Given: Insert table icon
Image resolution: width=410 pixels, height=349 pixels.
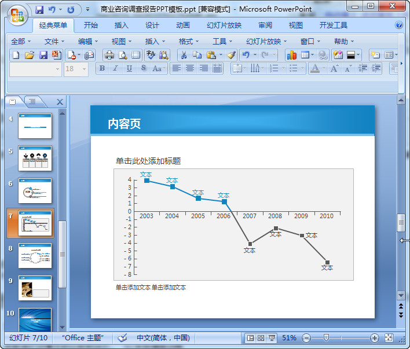Looking at the screenshot, I should point(305,55).
